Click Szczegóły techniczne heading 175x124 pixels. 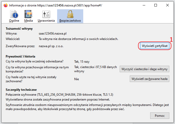pos(21,90)
